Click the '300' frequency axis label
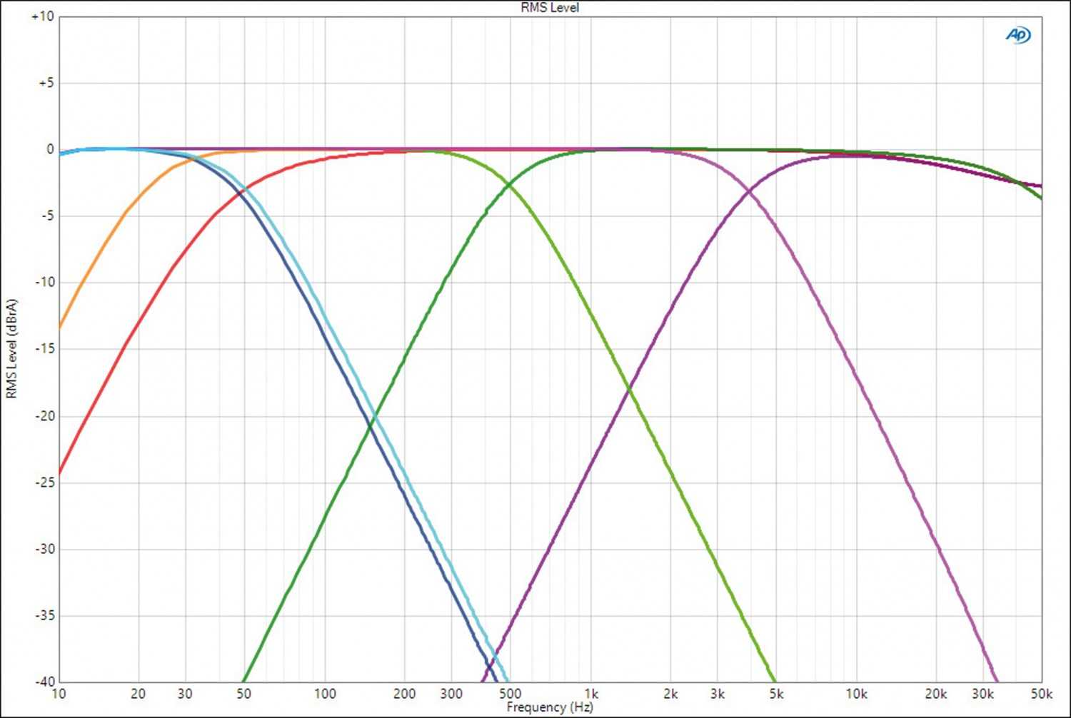1071x718 pixels. pos(451,694)
